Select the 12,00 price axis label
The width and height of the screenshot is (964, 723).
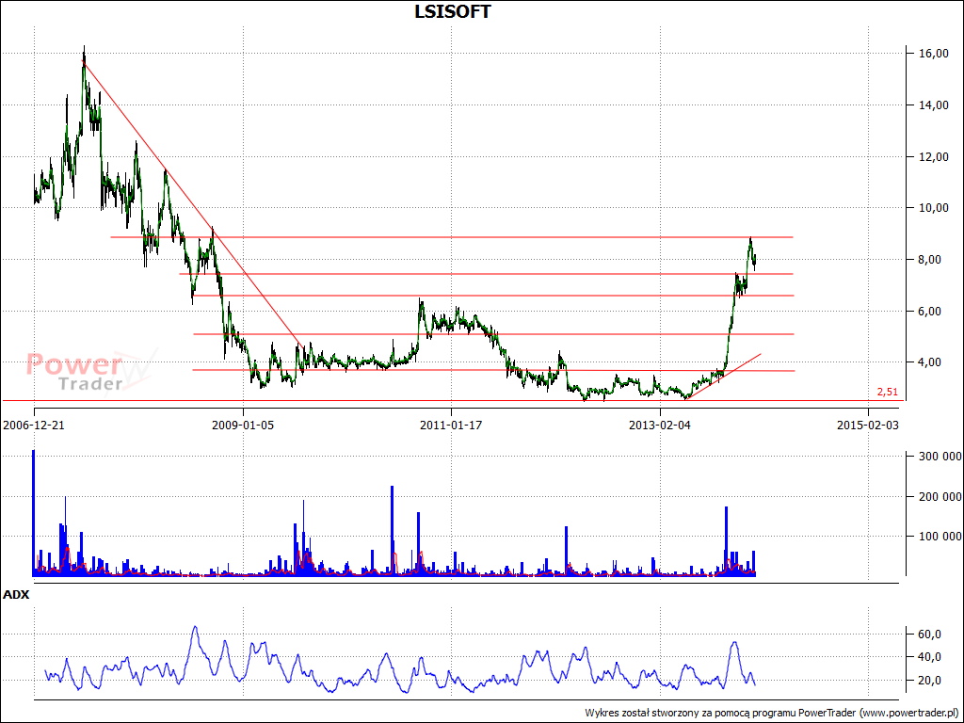[935, 157]
